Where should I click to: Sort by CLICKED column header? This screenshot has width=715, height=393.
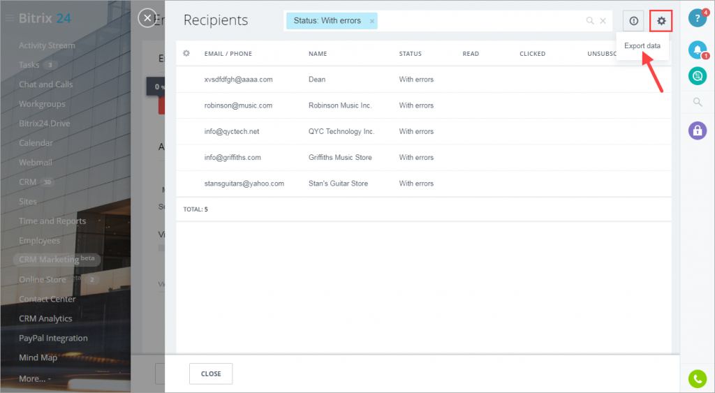pos(532,54)
